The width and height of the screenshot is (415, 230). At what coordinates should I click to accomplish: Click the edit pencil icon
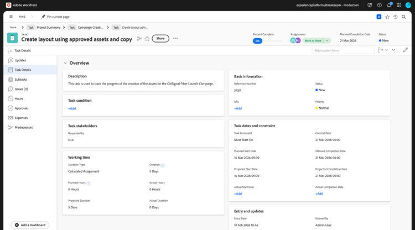coord(405,50)
